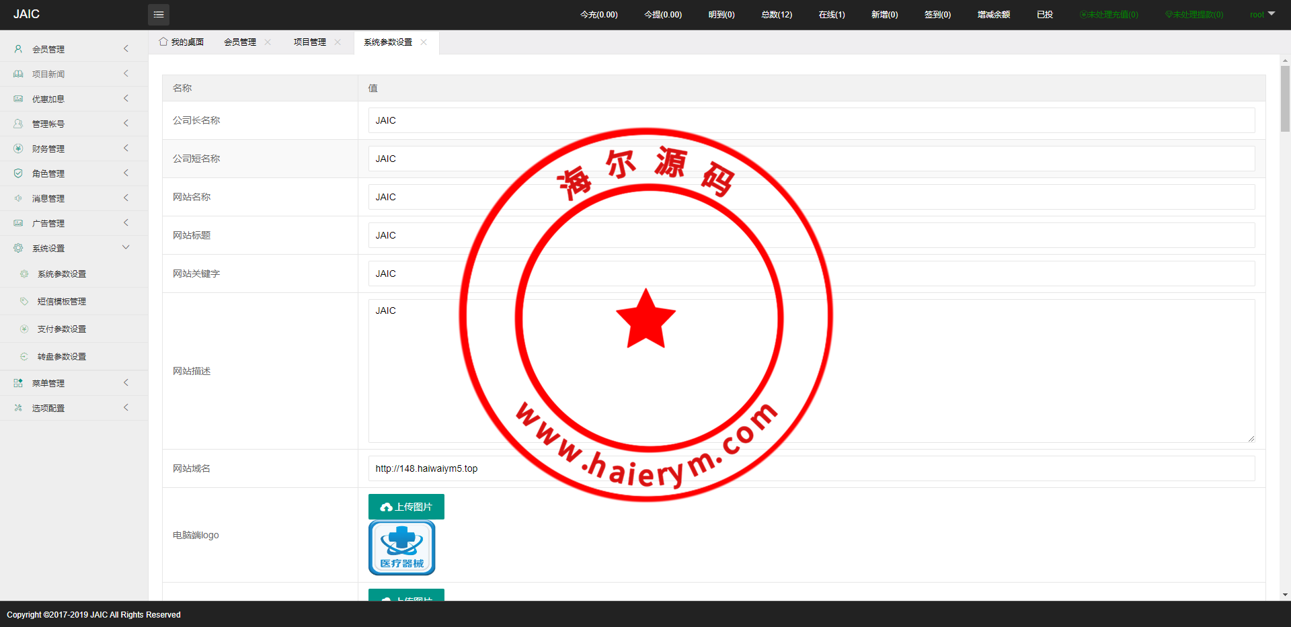Collapse 系统设置 menu chevron
This screenshot has height=627, width=1291.
click(x=126, y=247)
